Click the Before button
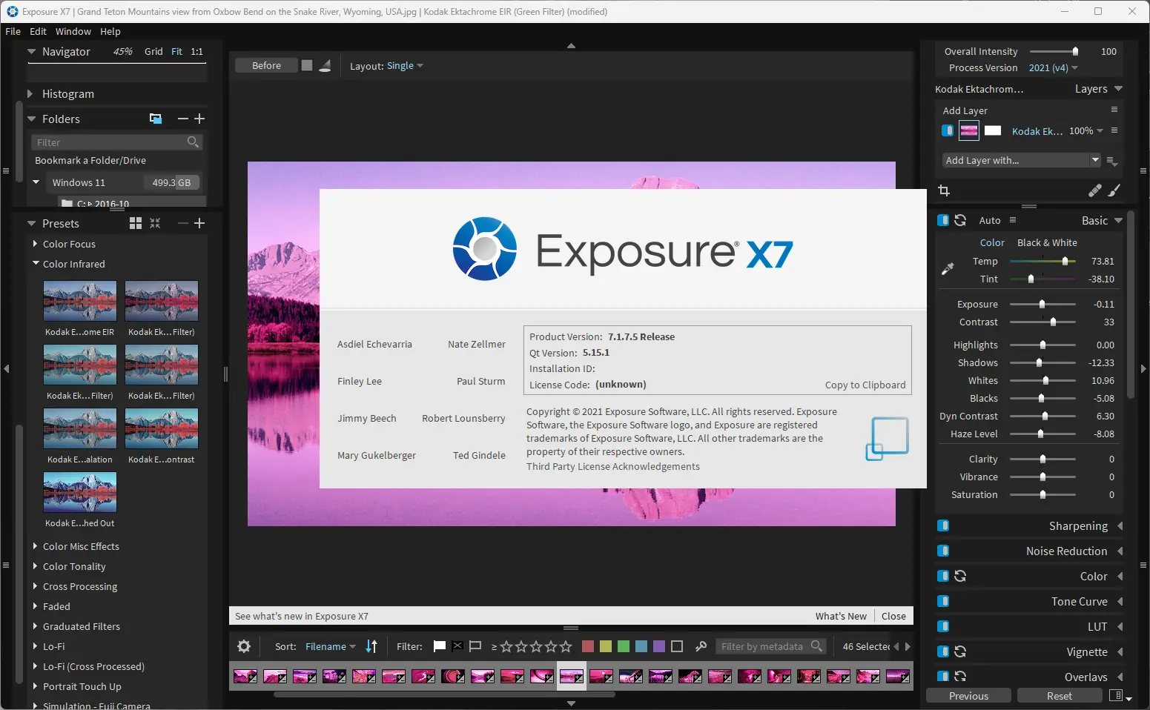The width and height of the screenshot is (1150, 710). coord(266,65)
